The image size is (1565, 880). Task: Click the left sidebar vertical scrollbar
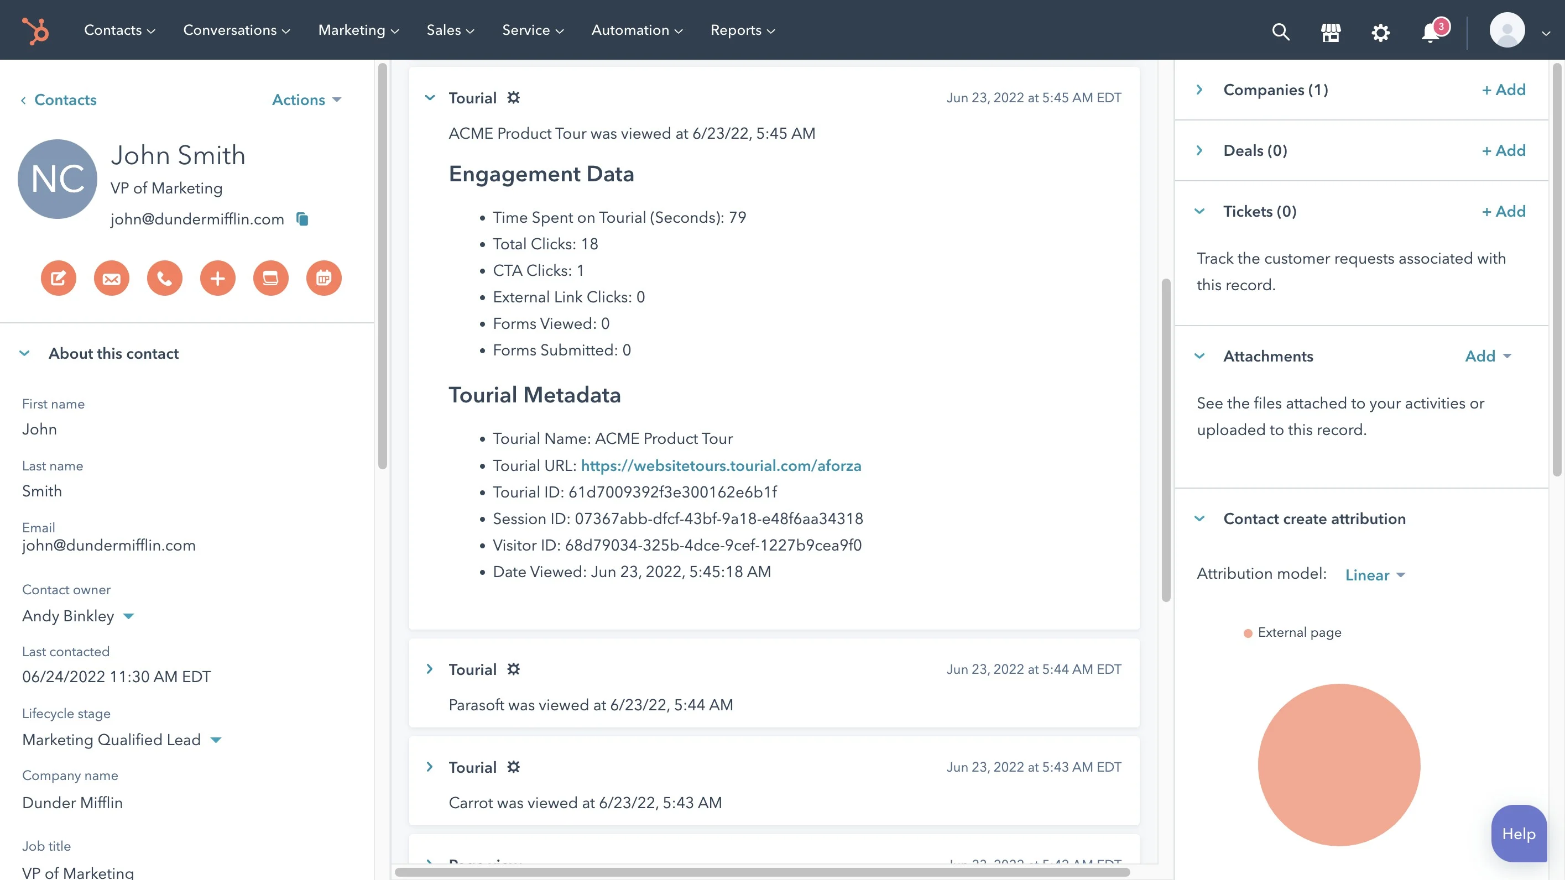tap(382, 266)
